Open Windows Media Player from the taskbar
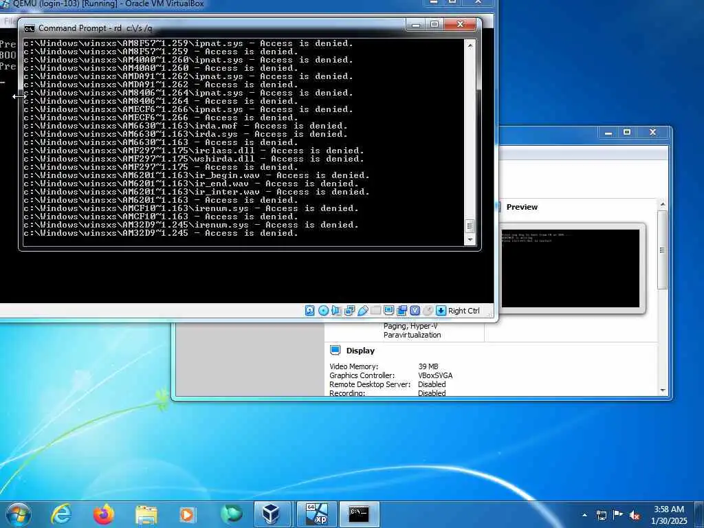This screenshot has width=704, height=528. point(187,514)
